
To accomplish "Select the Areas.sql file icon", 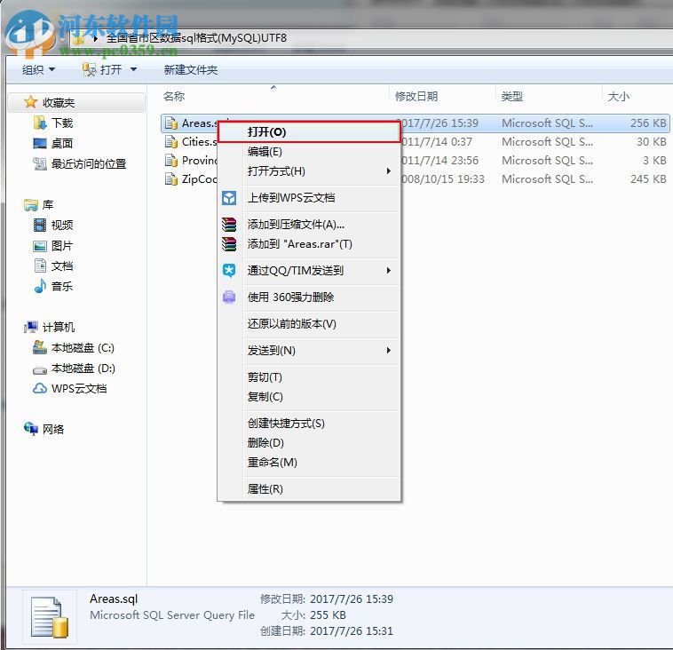I will coord(171,123).
